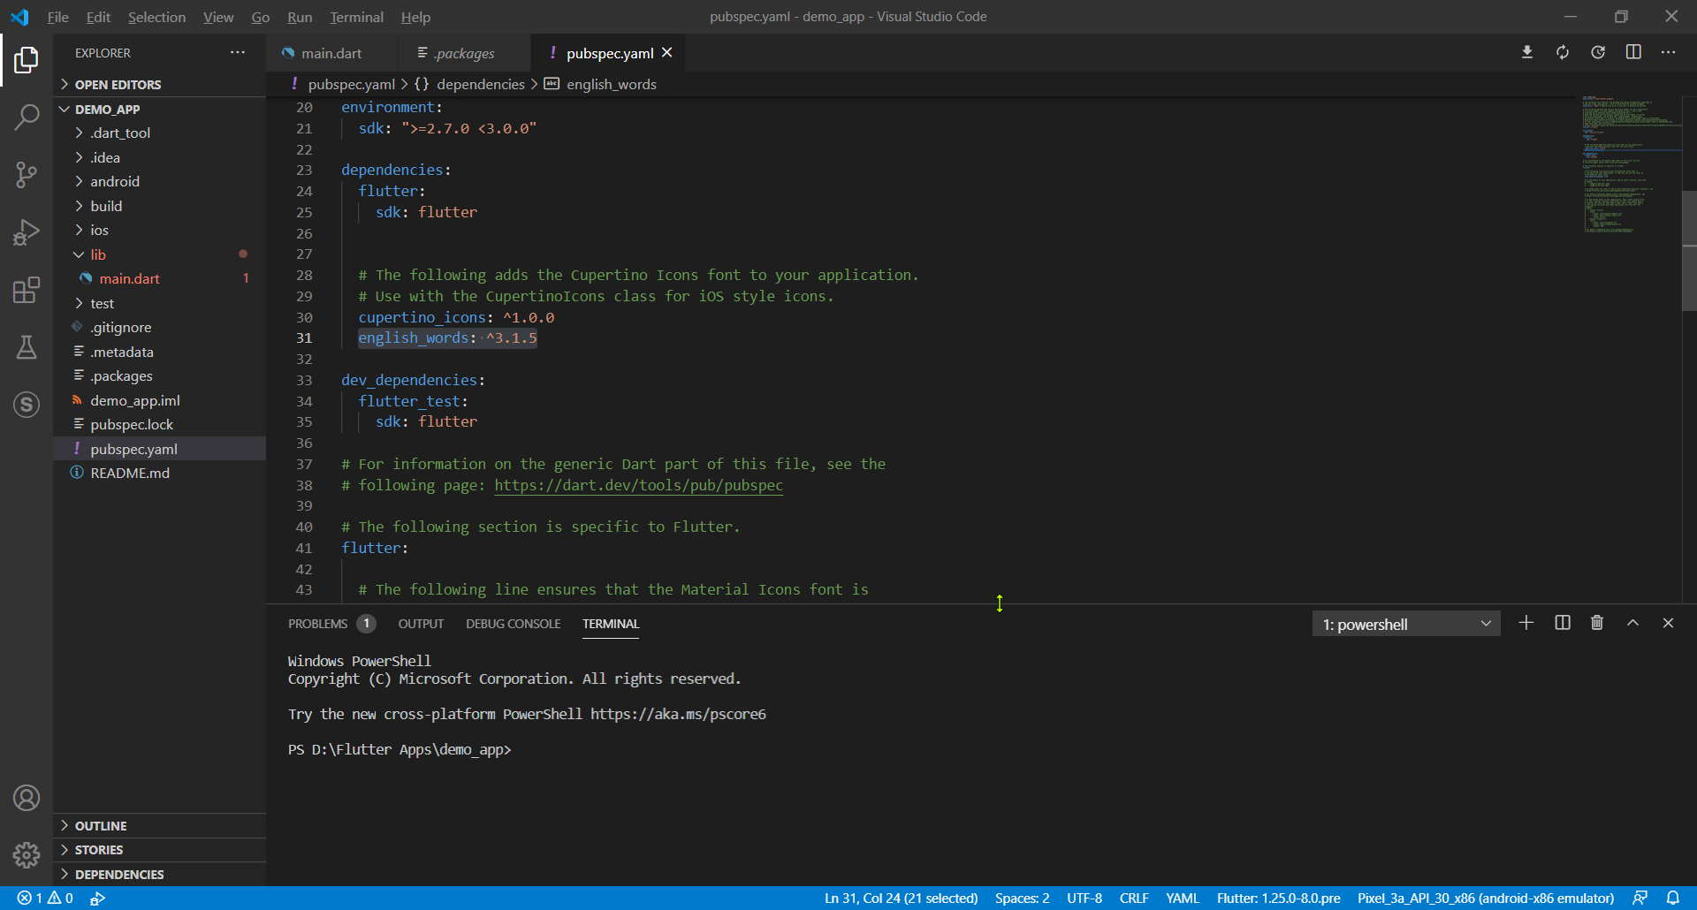
Task: Expand the android folder
Action: pyautogui.click(x=115, y=182)
